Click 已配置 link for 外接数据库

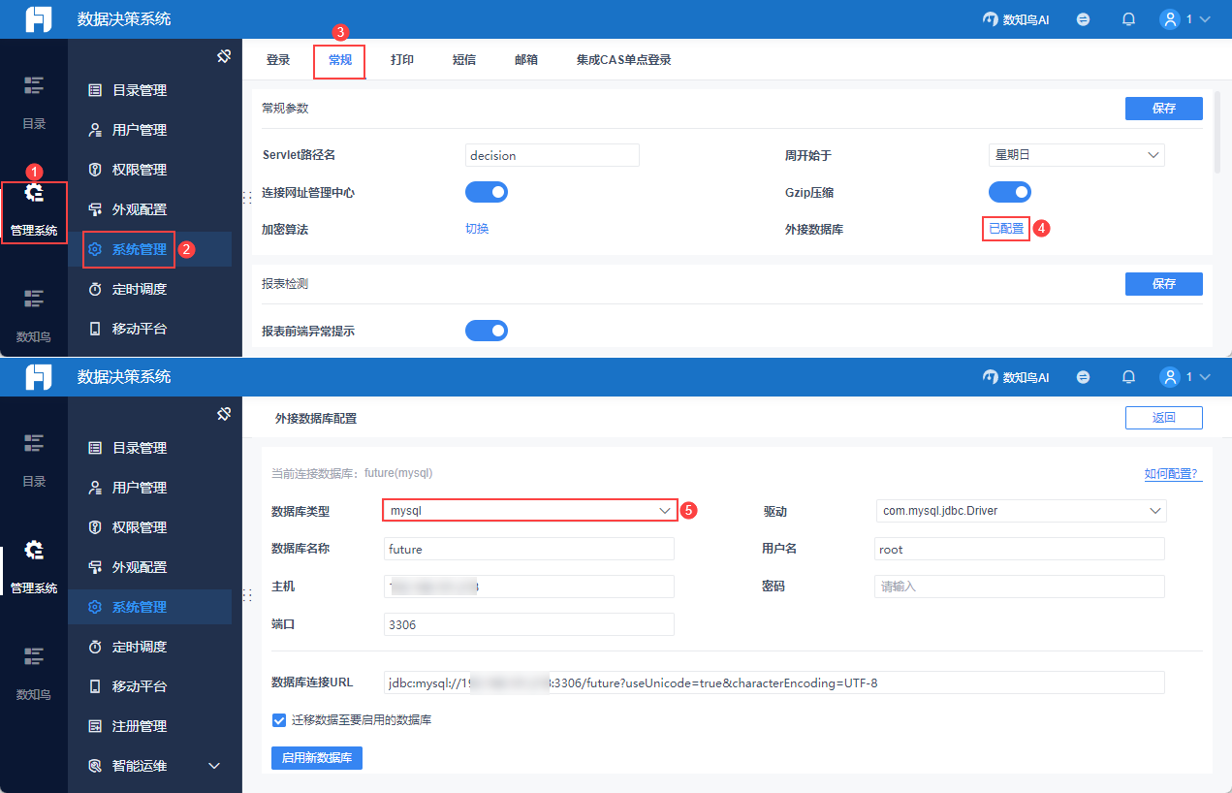(1006, 229)
